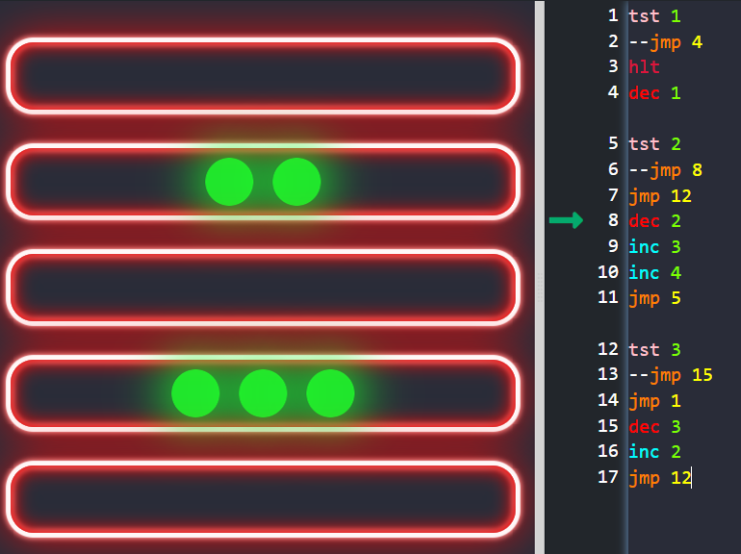Click the leftmost green token in fourth register

(x=195, y=393)
